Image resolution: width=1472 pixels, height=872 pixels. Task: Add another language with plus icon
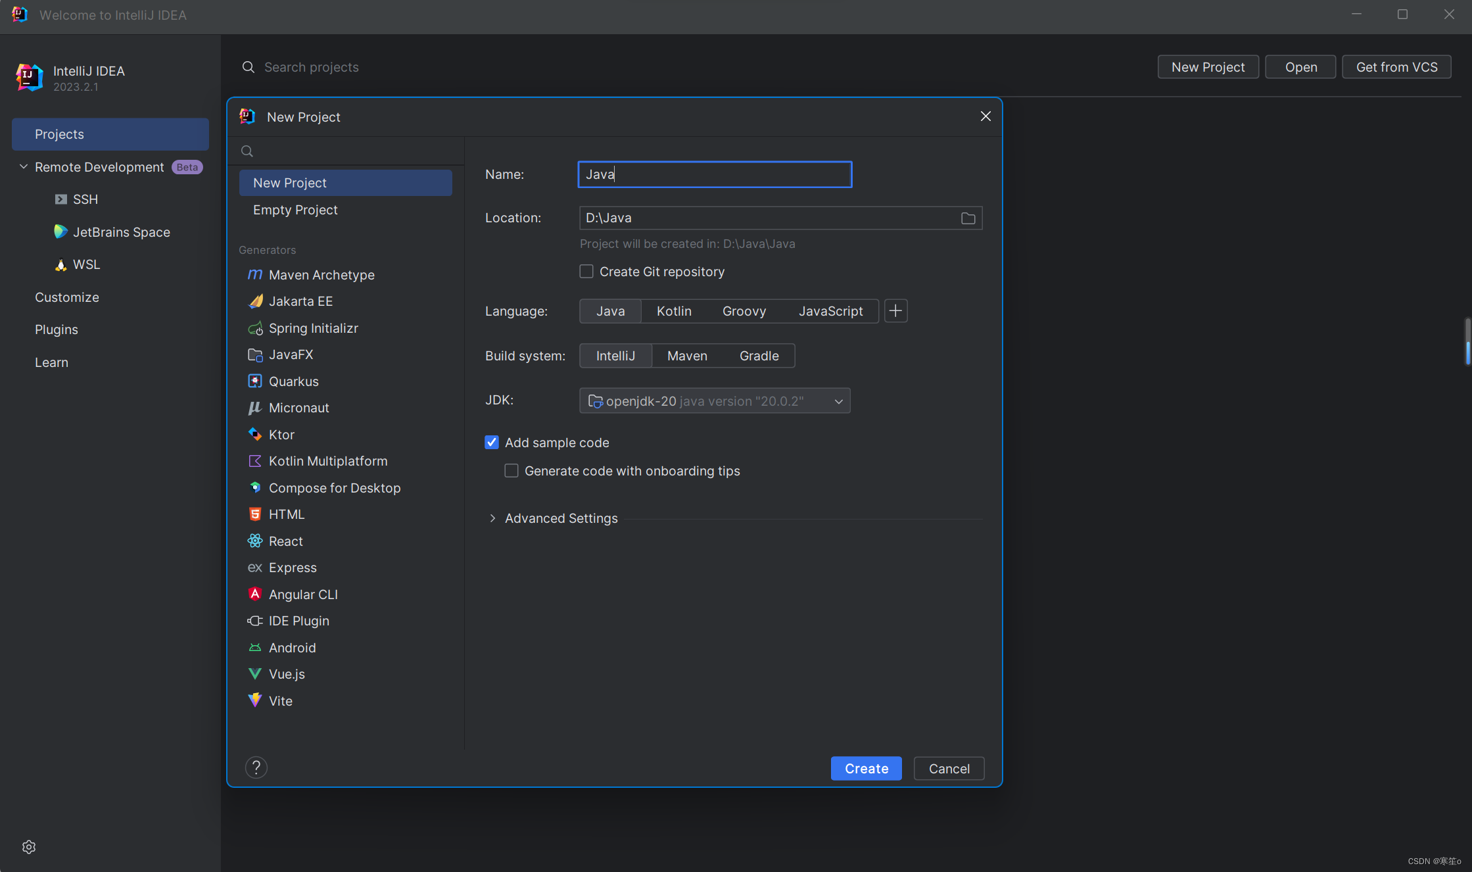click(895, 311)
